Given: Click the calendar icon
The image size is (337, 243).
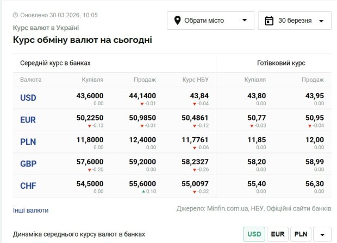Looking at the screenshot, I should tap(269, 21).
